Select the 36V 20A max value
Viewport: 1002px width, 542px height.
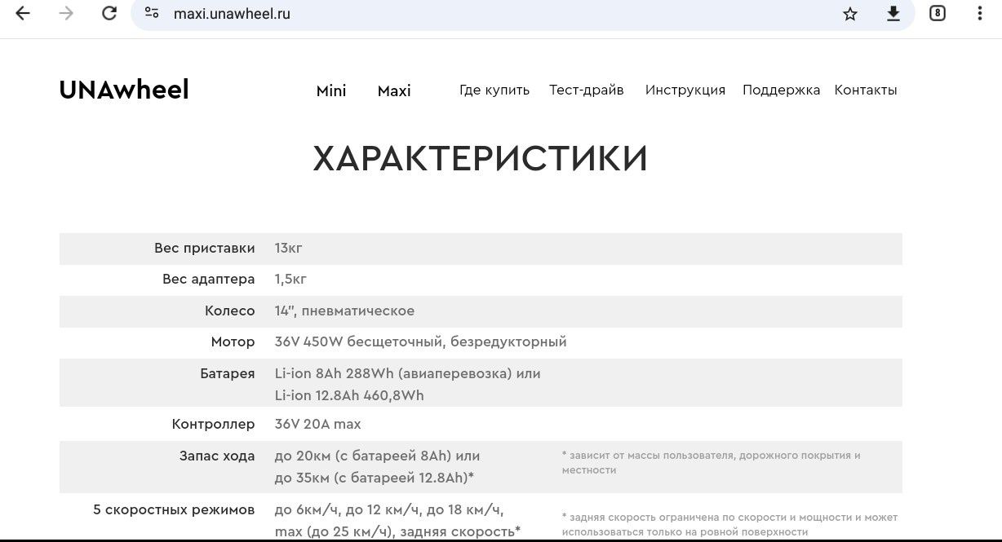(x=318, y=425)
